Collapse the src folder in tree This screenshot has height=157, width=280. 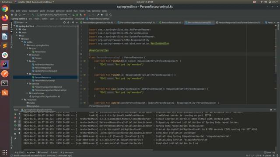coord(17,36)
